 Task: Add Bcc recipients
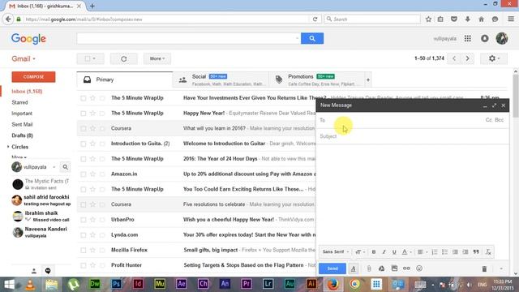click(500, 120)
